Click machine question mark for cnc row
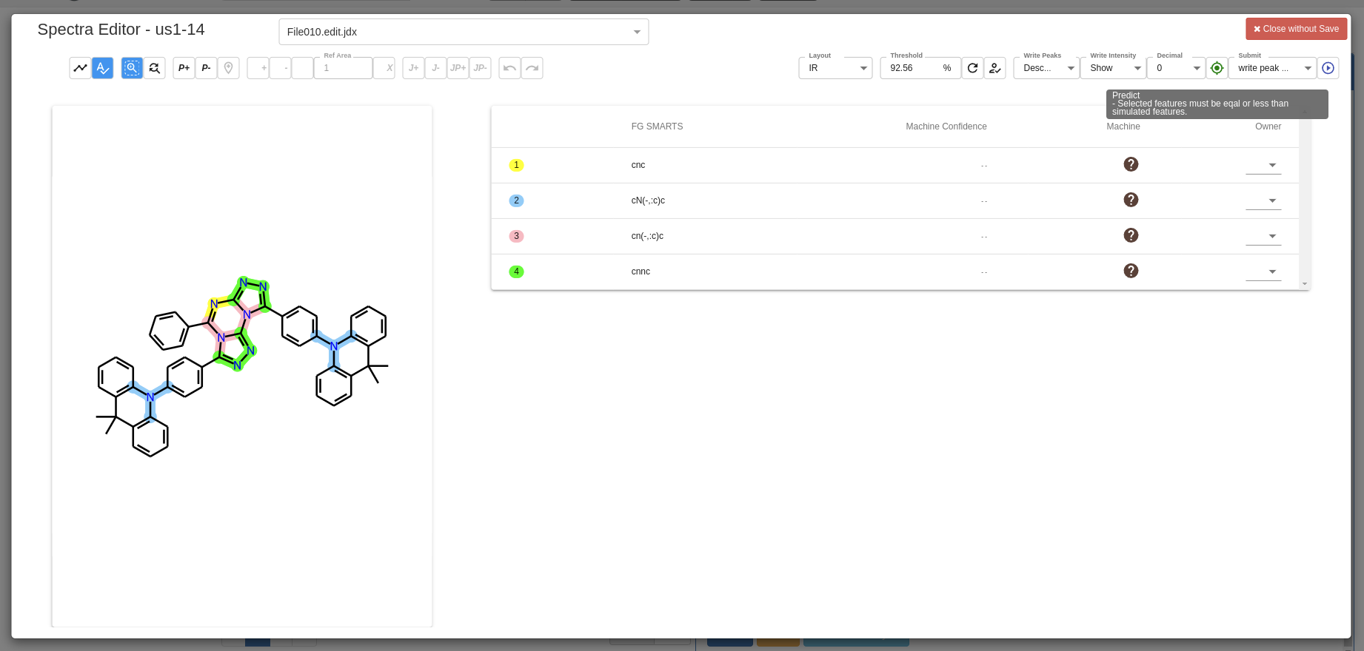Screen dimensions: 1364x651 pos(1130,164)
